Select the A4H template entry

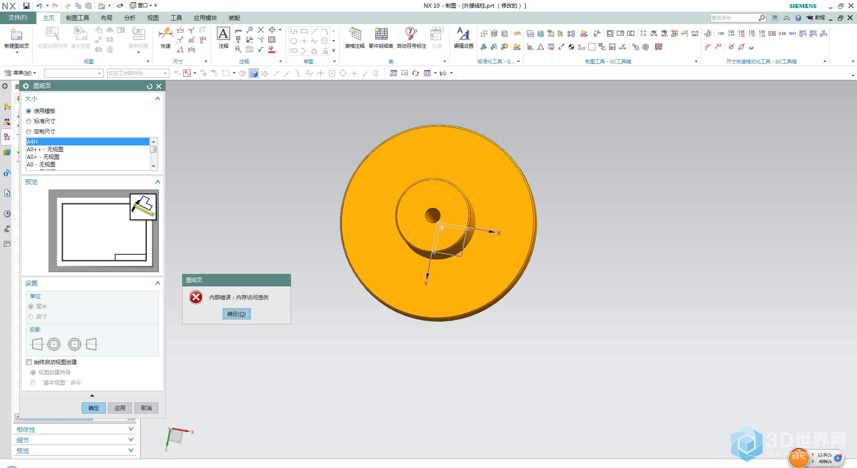coord(88,142)
